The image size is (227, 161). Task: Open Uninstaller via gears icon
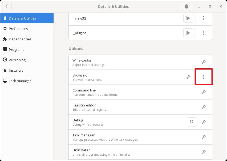204,152
